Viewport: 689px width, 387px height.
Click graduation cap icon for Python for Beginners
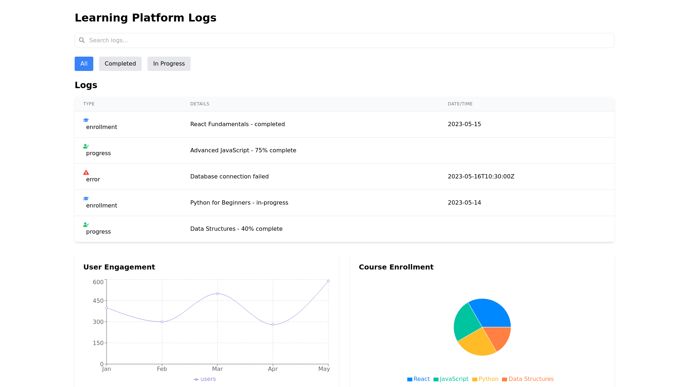86,199
